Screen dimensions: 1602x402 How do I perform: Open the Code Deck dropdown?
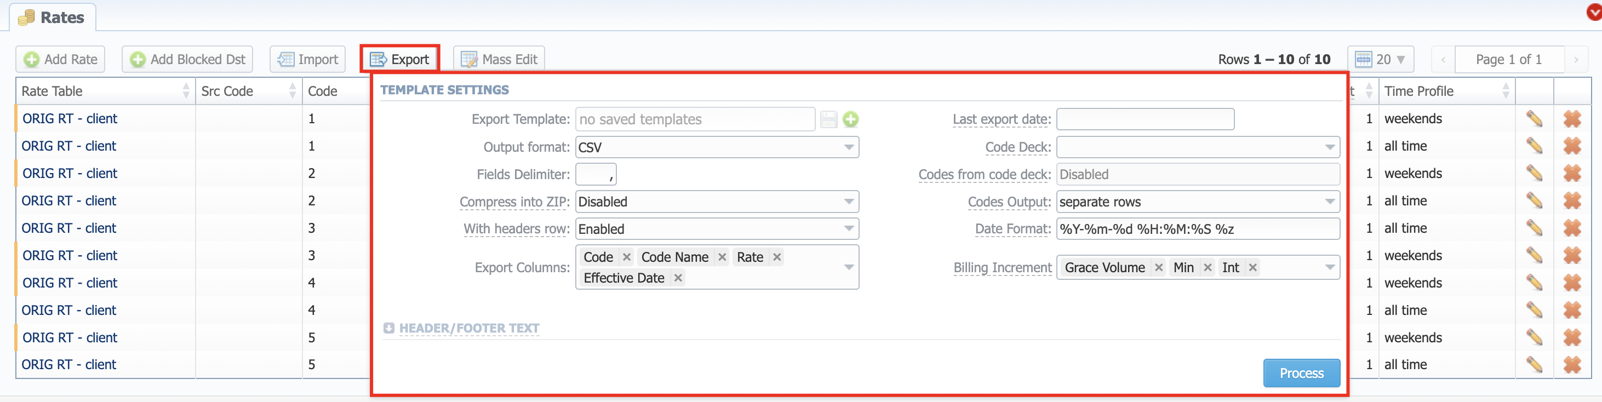click(x=1198, y=147)
